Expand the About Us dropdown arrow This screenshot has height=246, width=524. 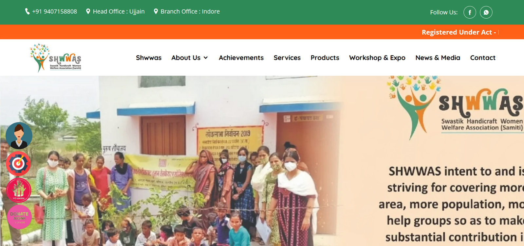206,58
